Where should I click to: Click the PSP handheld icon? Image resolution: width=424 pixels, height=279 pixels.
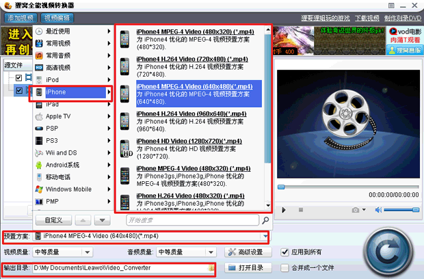pos(39,129)
